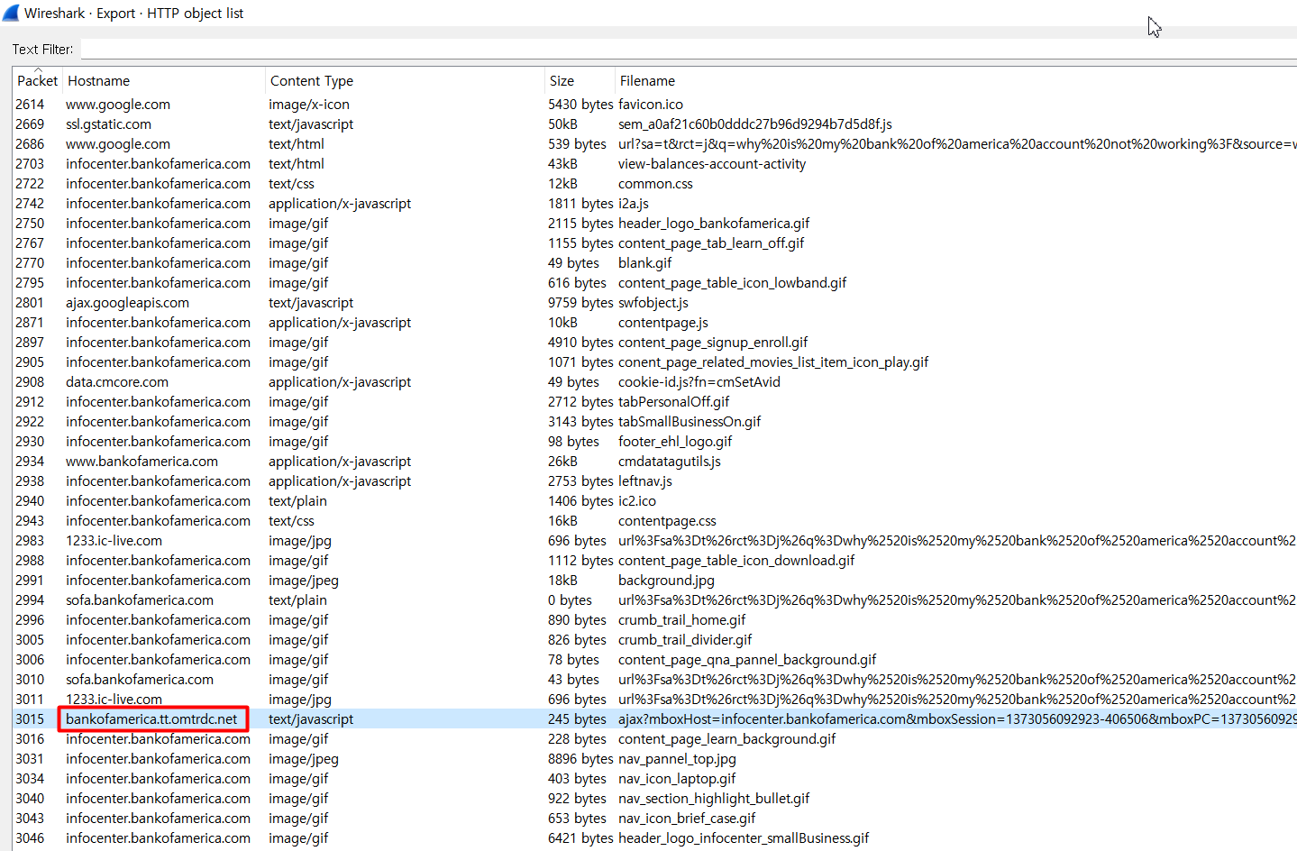Select packet 3011 1233.ic-live.com row
Image resolution: width=1297 pixels, height=851 pixels.
click(655, 700)
